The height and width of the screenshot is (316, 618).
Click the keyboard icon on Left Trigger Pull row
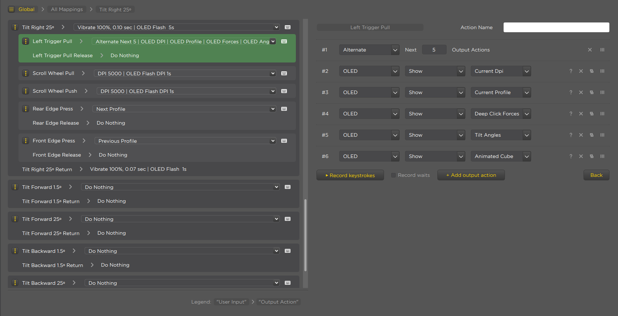click(x=284, y=42)
